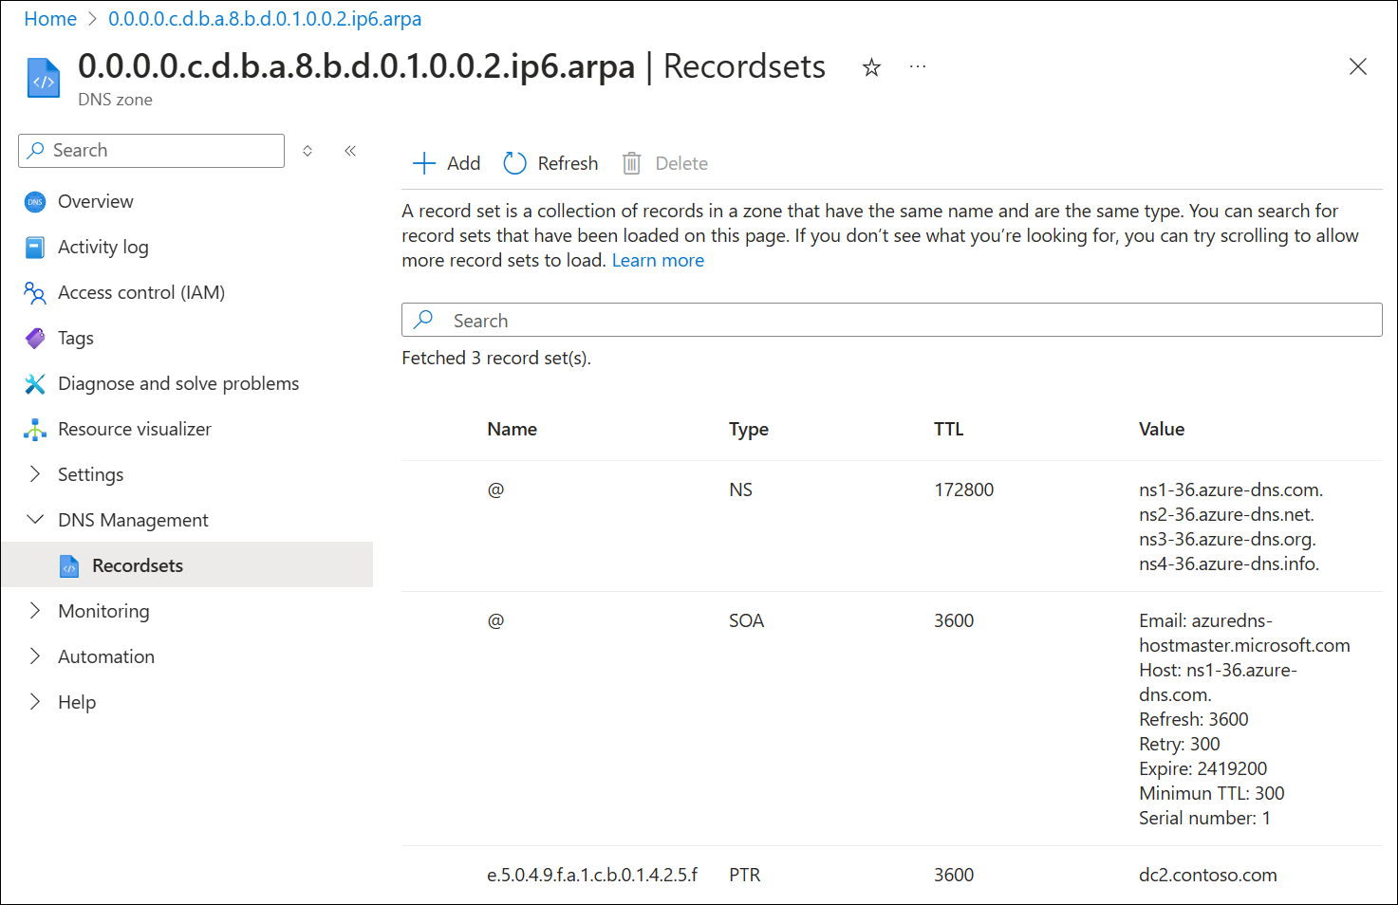
Task: Open Access control (IAM)
Action: pyautogui.click(x=35, y=292)
